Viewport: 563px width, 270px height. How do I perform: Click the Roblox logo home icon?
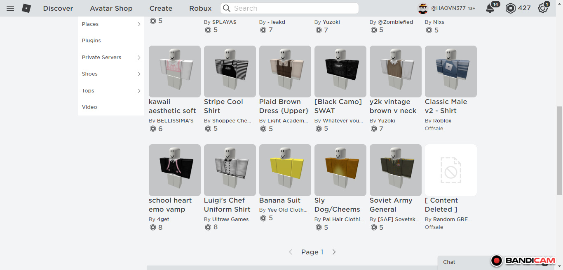coord(26,8)
